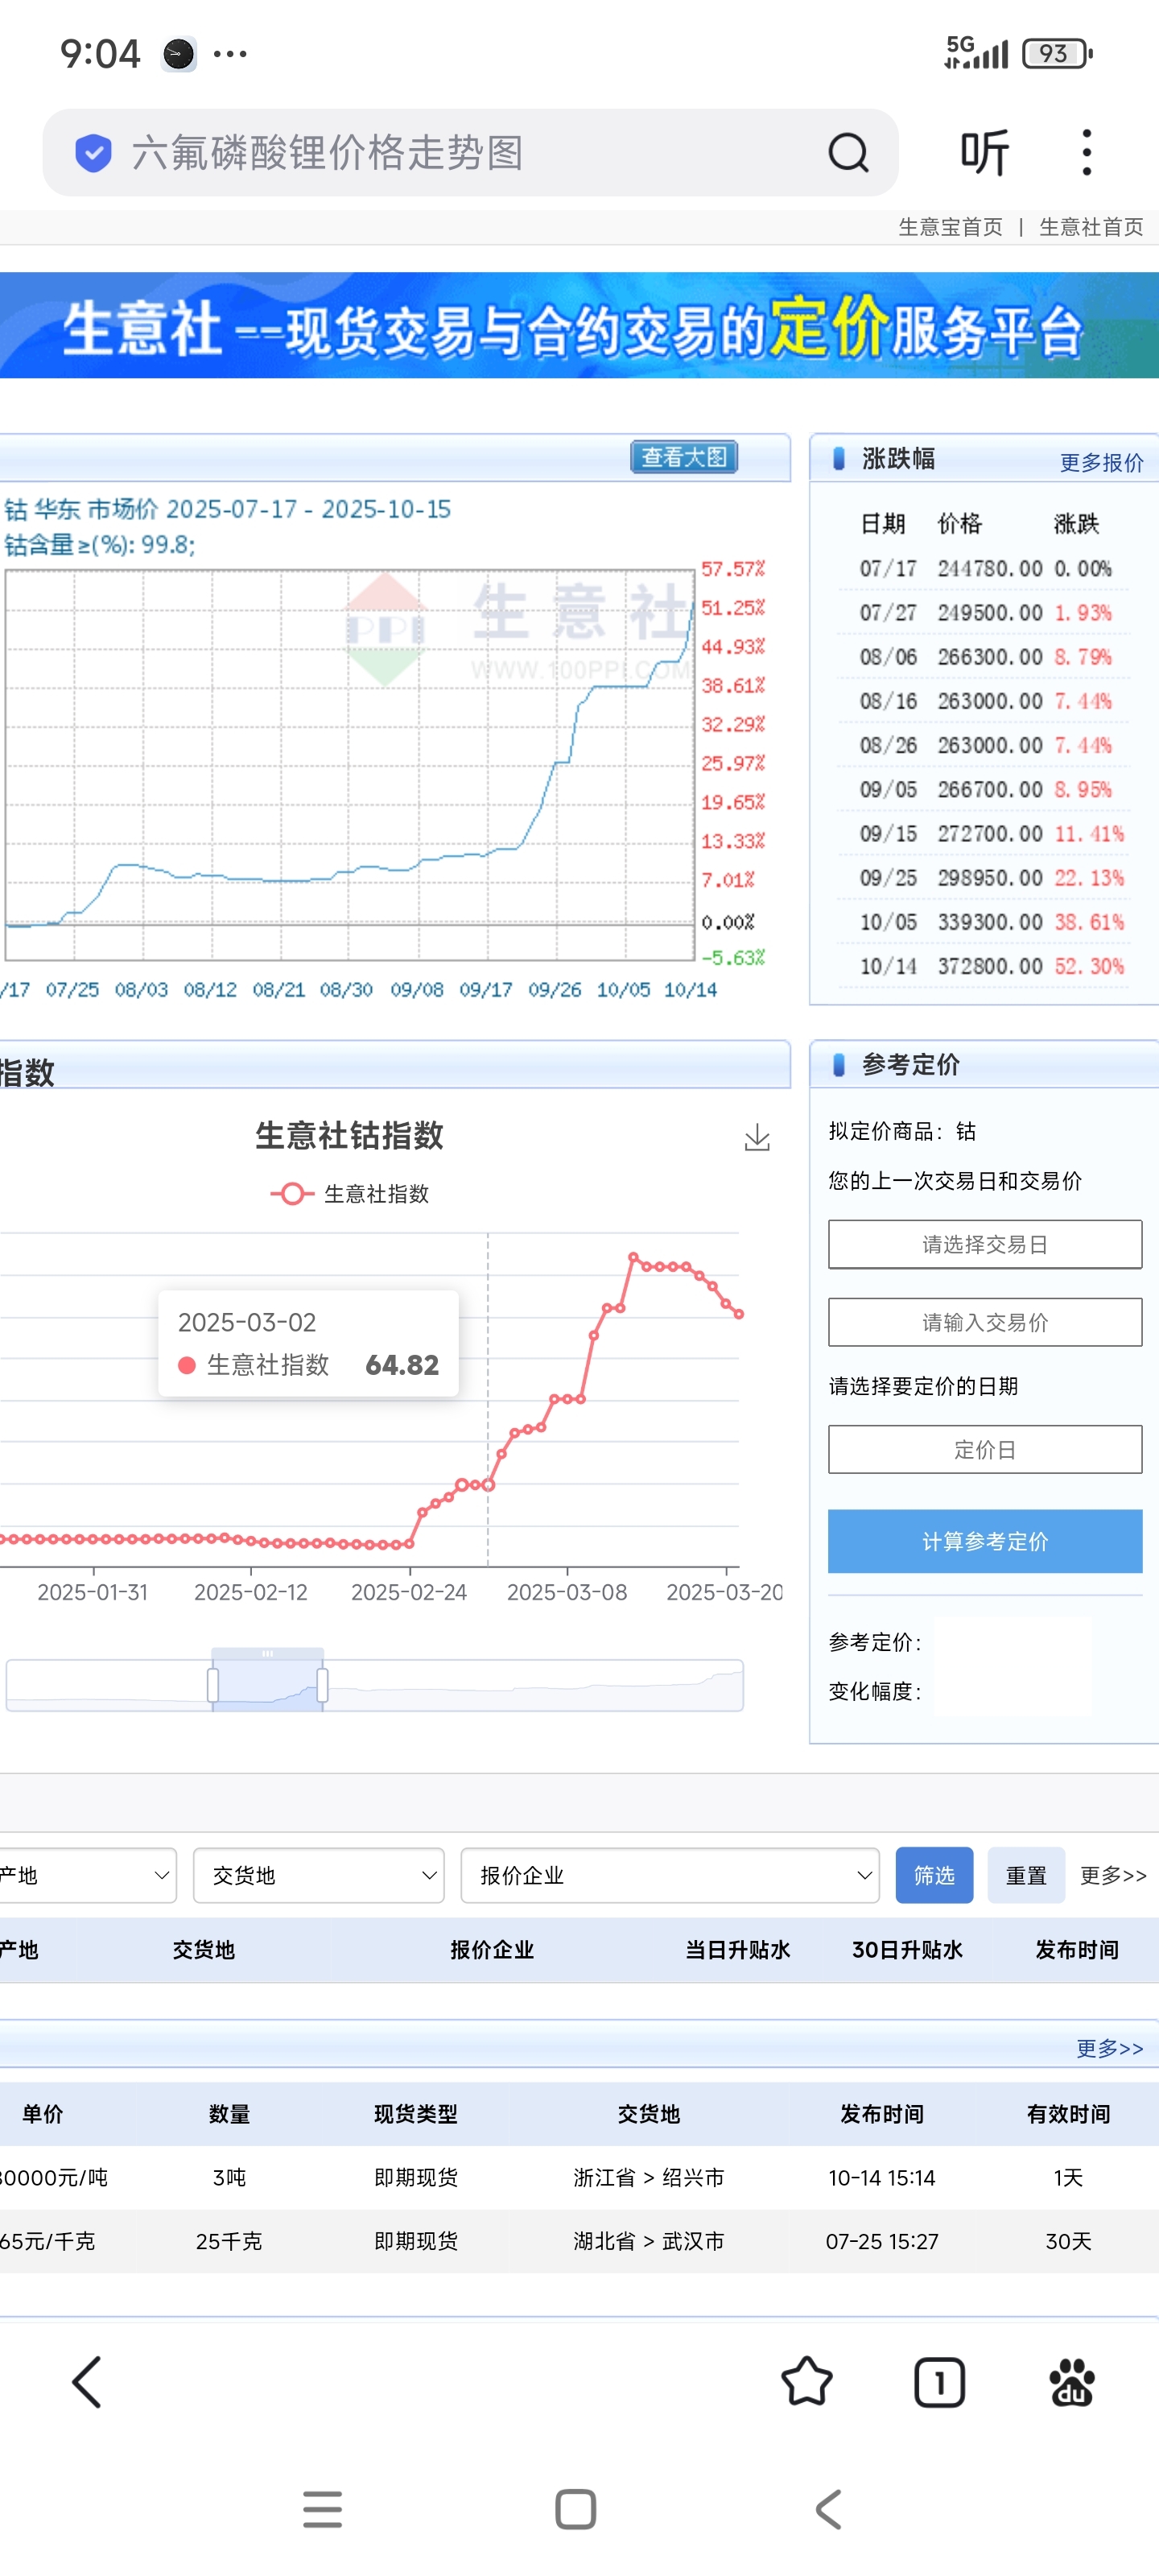Open 更多报价 link in 涨跌幅 panel
1159x2576 pixels.
tap(1101, 462)
